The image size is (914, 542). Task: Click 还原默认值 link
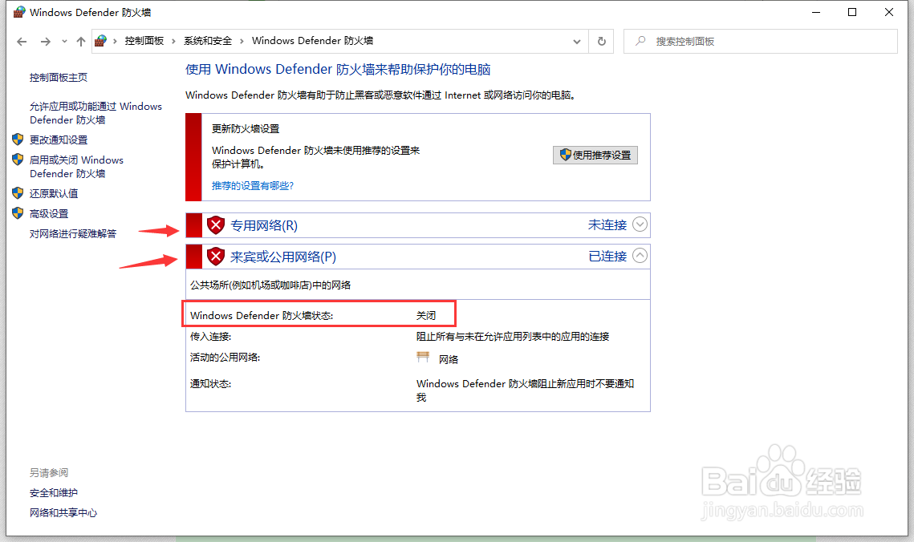tap(54, 193)
